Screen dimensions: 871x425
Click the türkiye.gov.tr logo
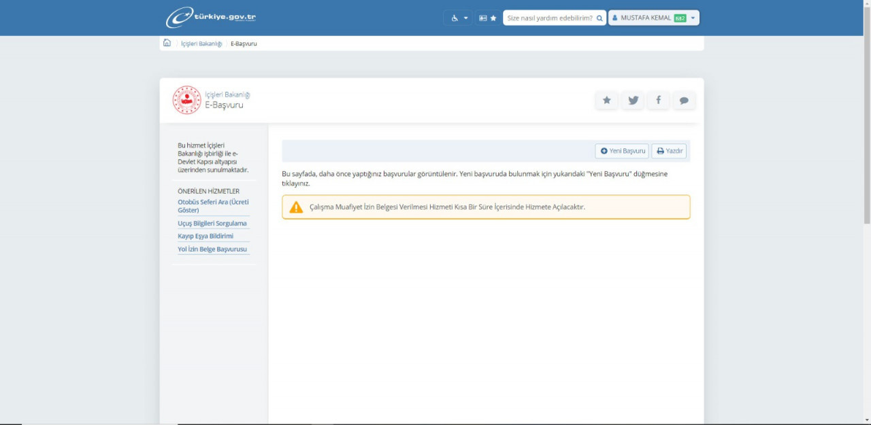click(x=211, y=18)
